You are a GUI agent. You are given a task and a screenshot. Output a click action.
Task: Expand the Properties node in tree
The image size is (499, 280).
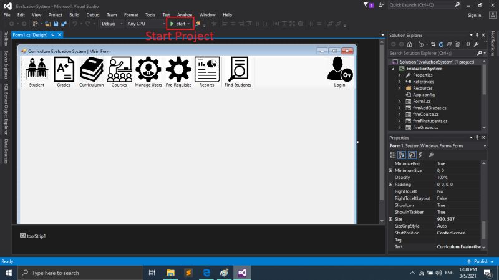[x=399, y=75]
